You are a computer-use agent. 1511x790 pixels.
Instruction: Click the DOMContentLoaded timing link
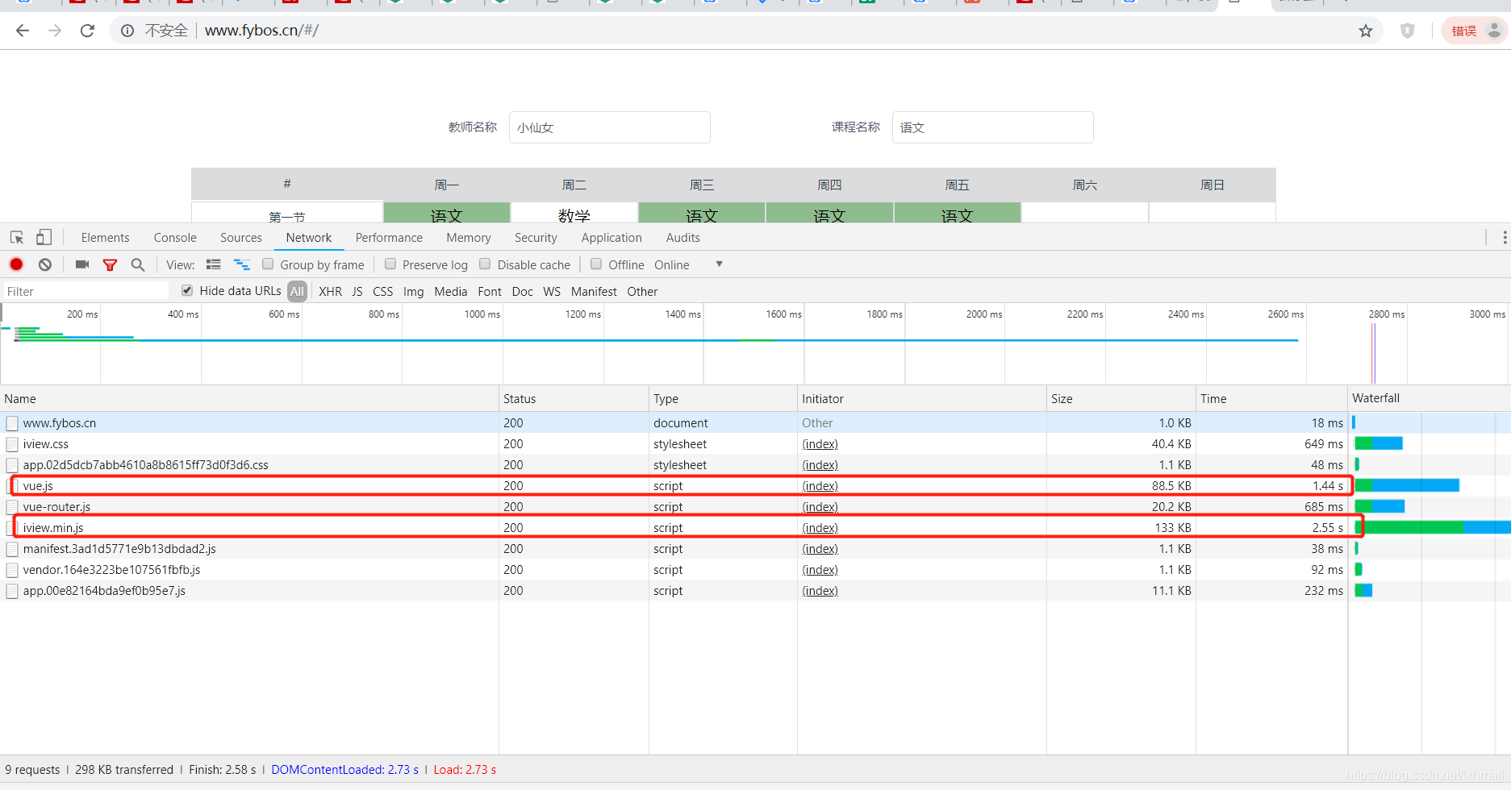(344, 769)
